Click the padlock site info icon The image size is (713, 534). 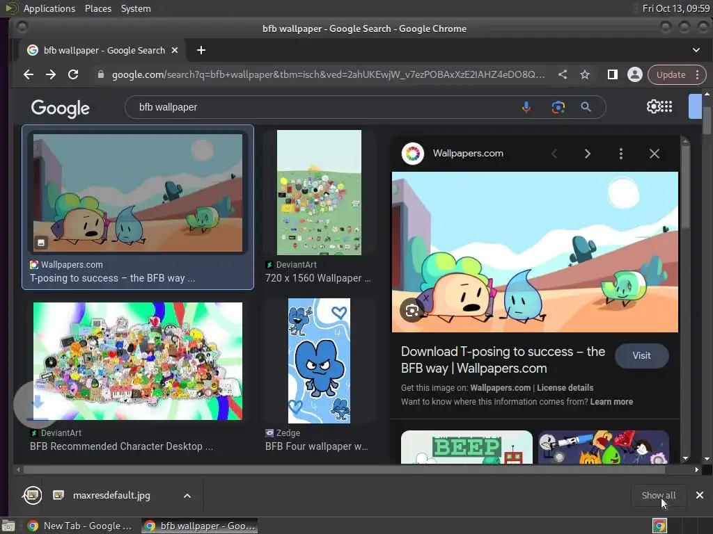point(101,74)
